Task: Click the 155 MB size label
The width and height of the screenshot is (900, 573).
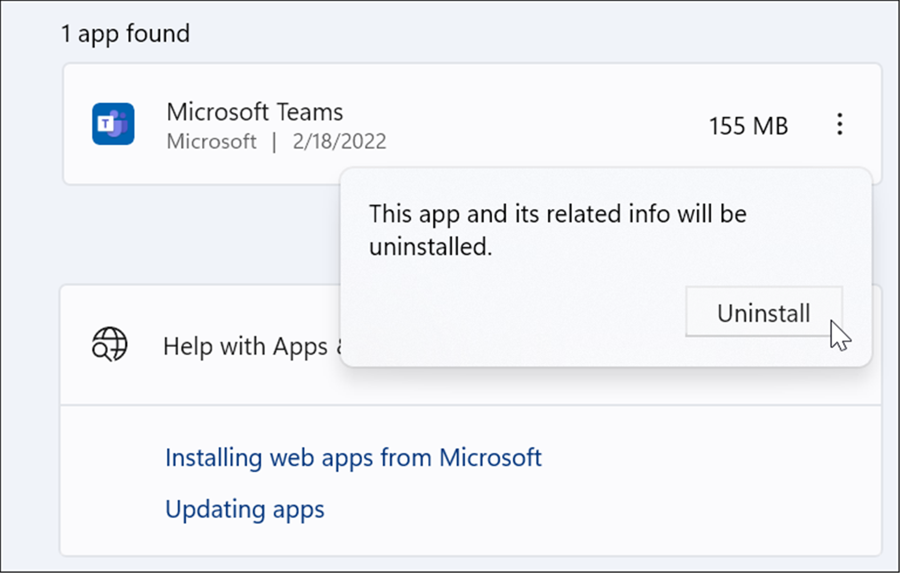Action: point(748,125)
